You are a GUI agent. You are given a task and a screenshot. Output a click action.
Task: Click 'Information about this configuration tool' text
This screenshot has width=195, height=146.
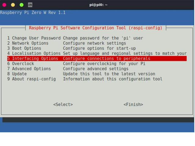click(113, 79)
